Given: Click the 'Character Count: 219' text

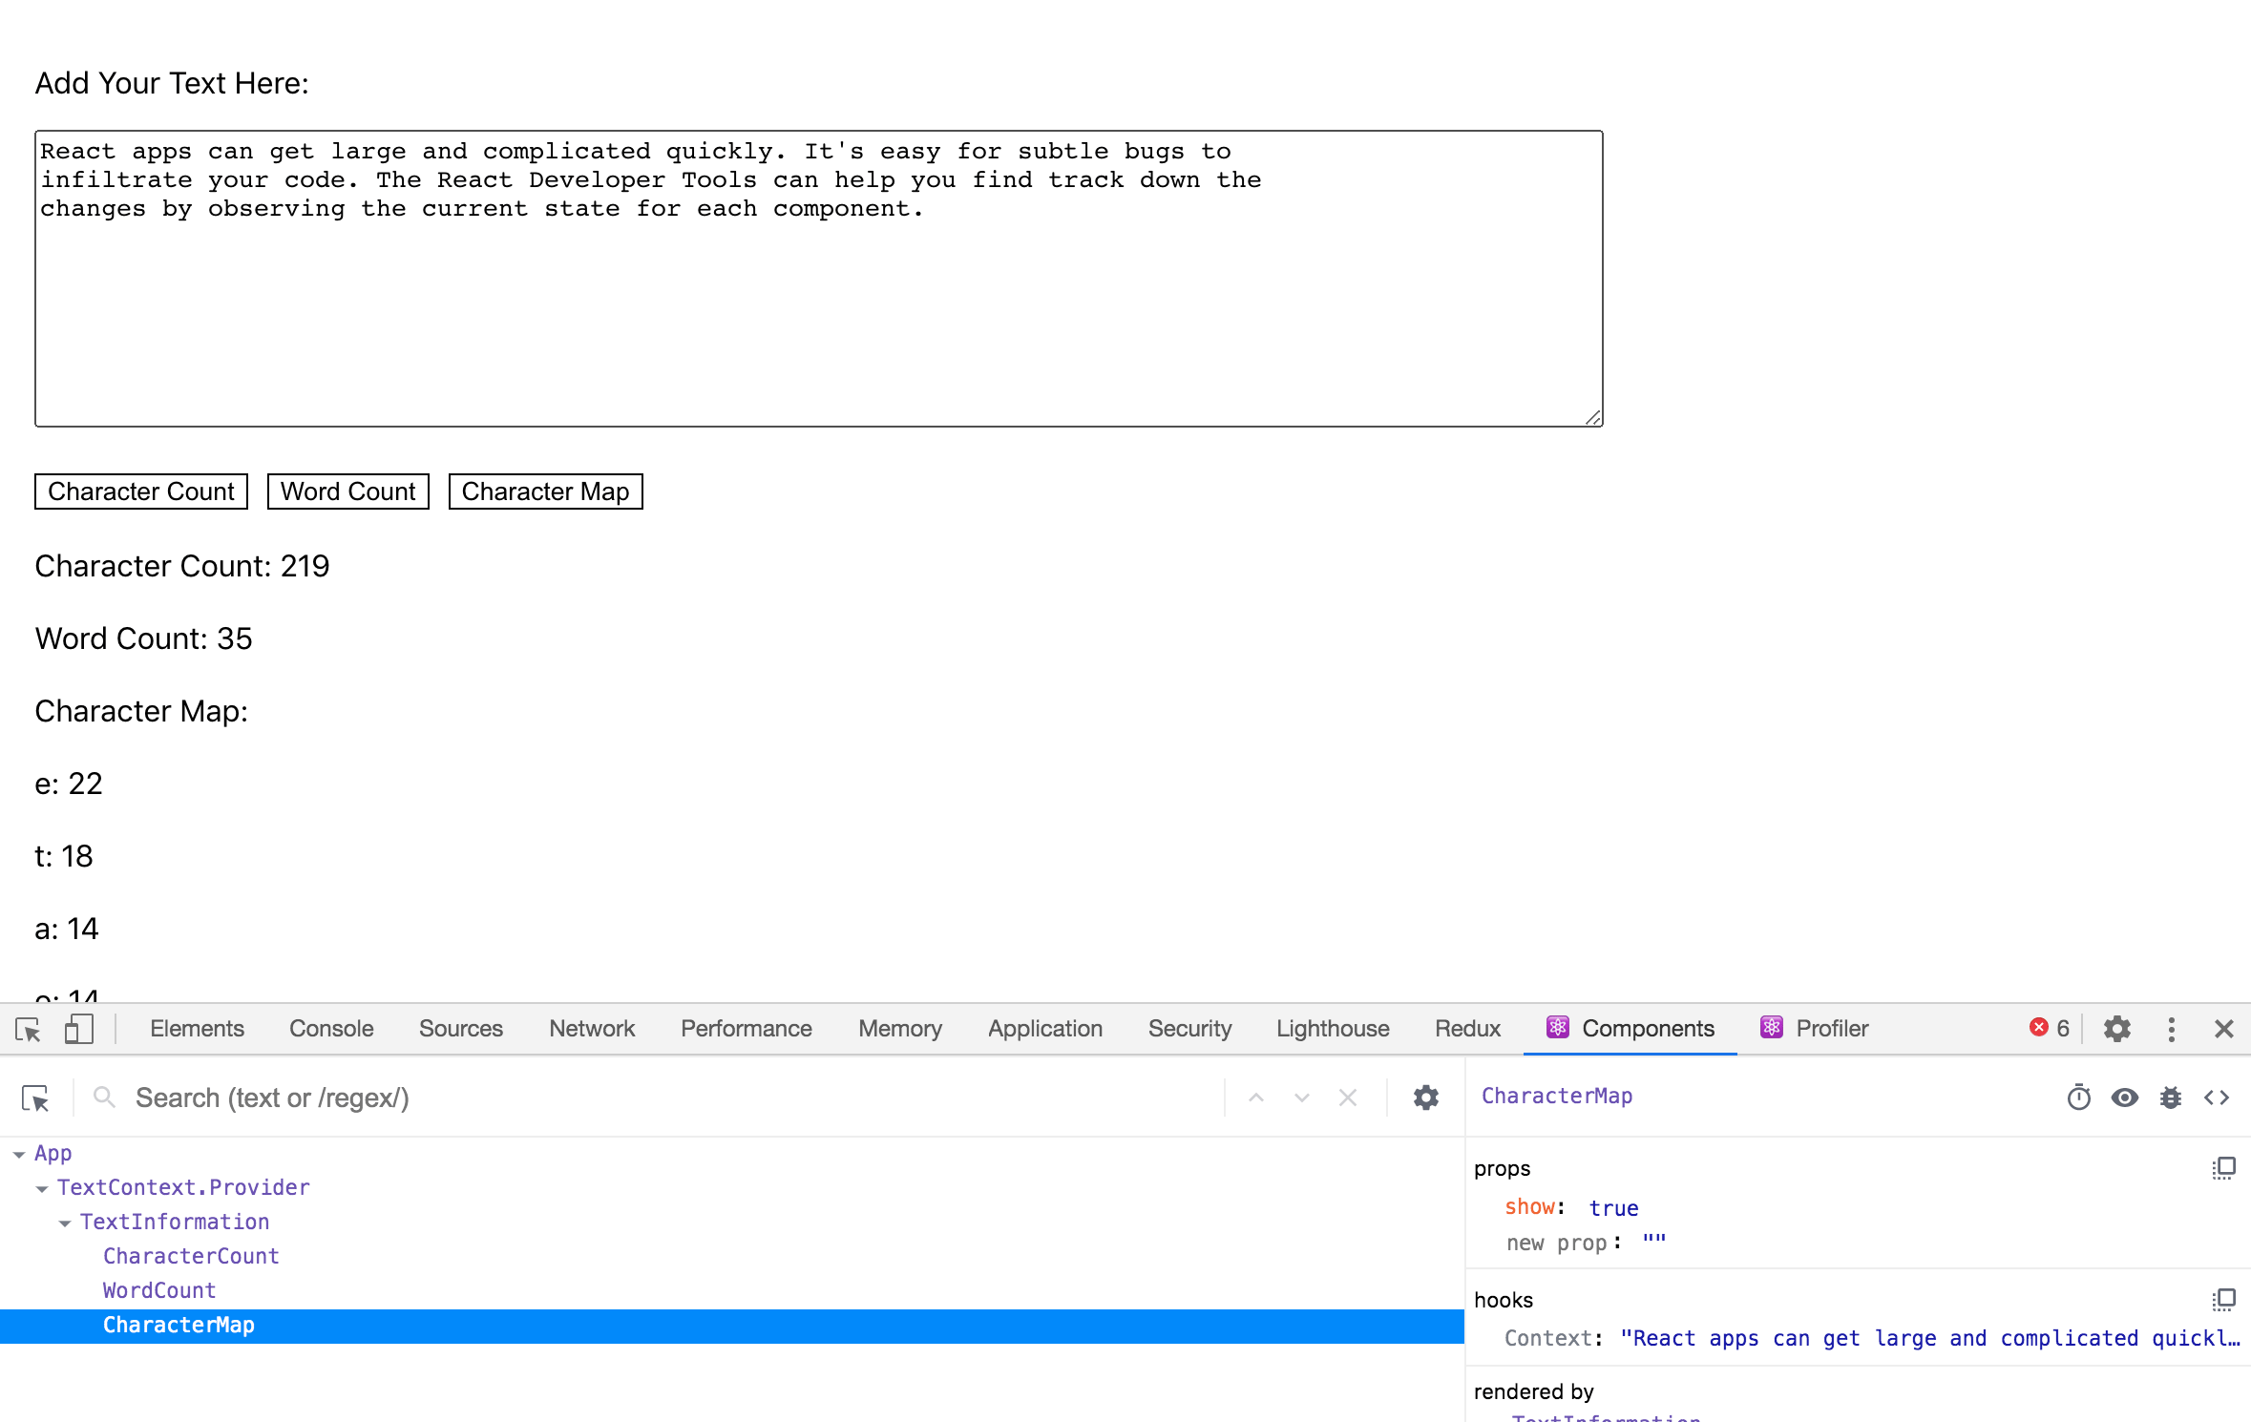Looking at the screenshot, I should [182, 566].
